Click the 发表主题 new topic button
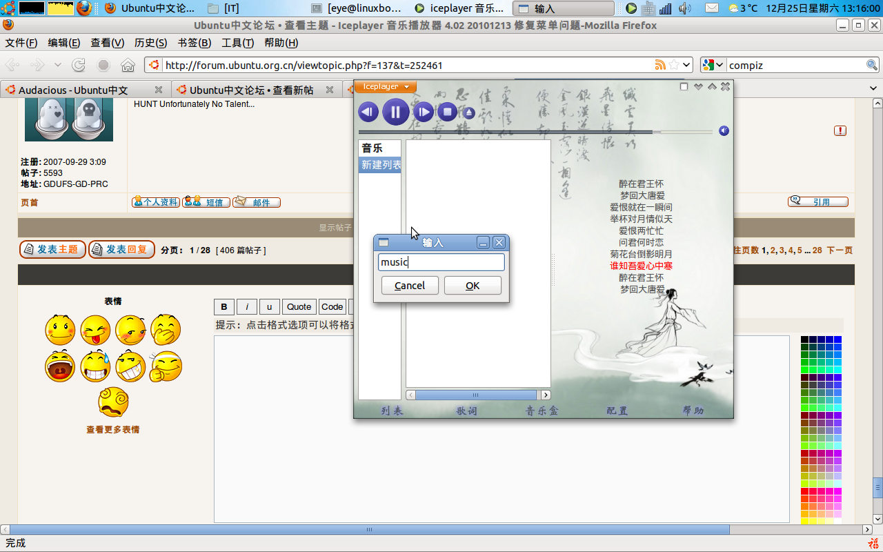This screenshot has width=883, height=552. 52,250
